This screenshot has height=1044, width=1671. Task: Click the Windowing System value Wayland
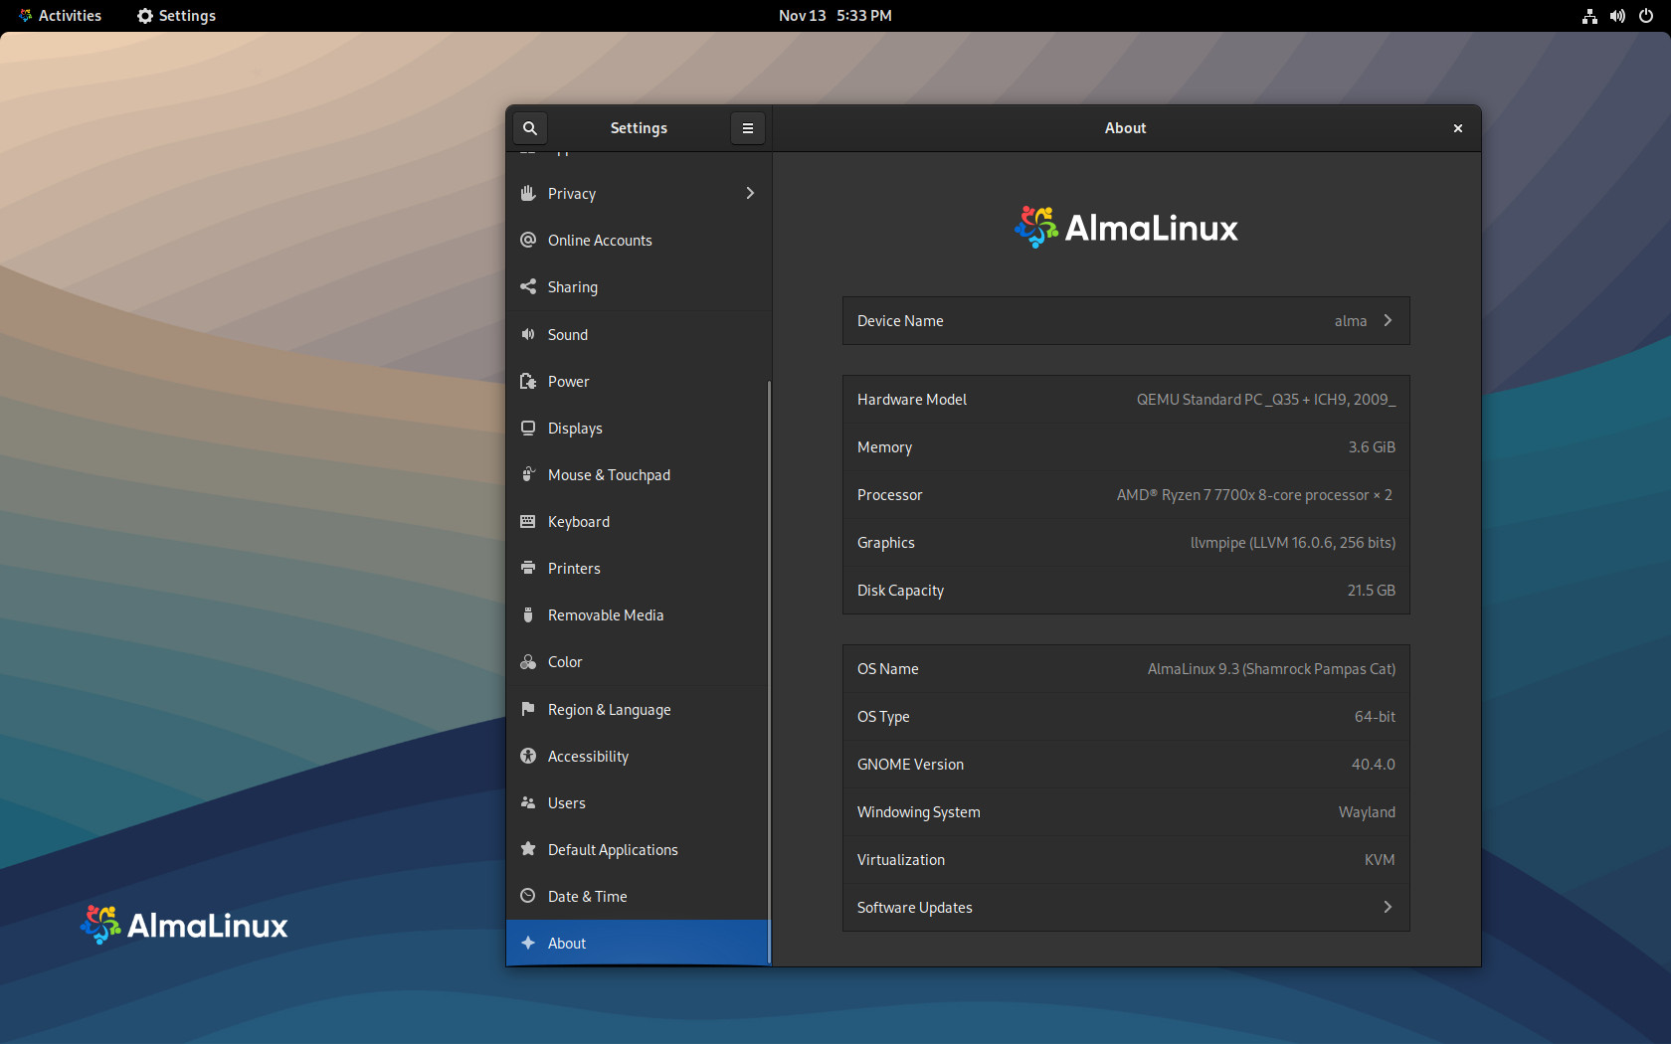[x=1367, y=812]
